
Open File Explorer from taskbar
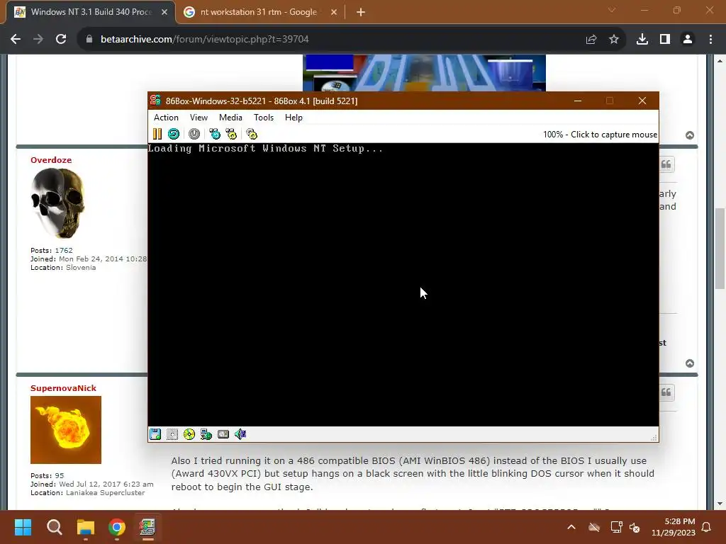pyautogui.click(x=86, y=527)
